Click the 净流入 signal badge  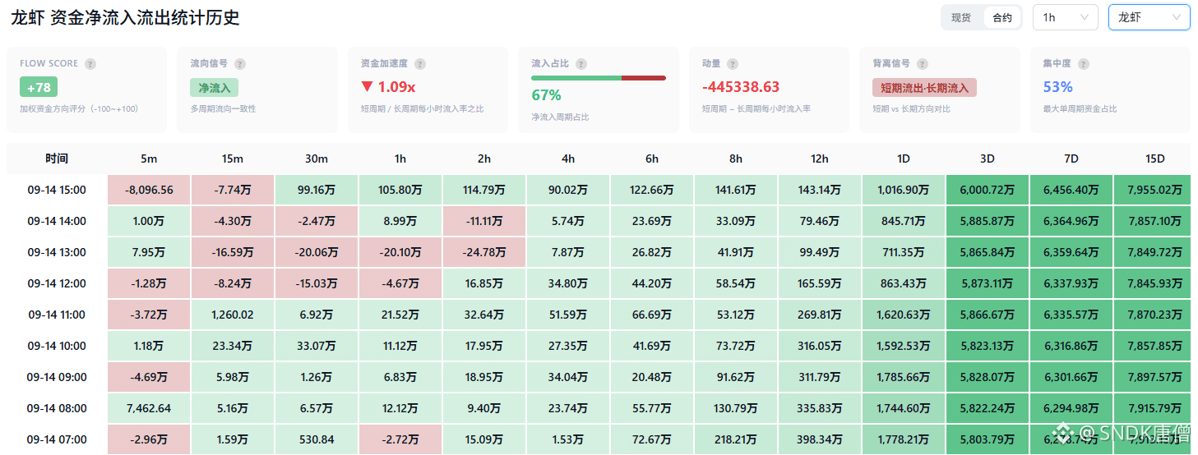[214, 87]
